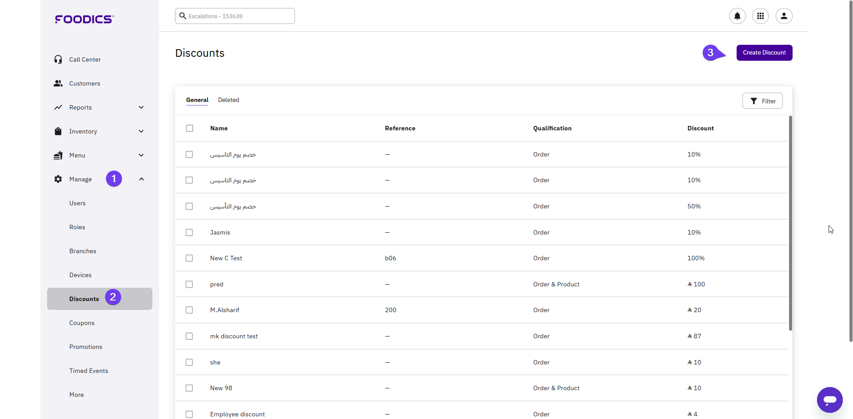The image size is (853, 419).
Task: Check the pred discount row
Action: click(x=189, y=284)
